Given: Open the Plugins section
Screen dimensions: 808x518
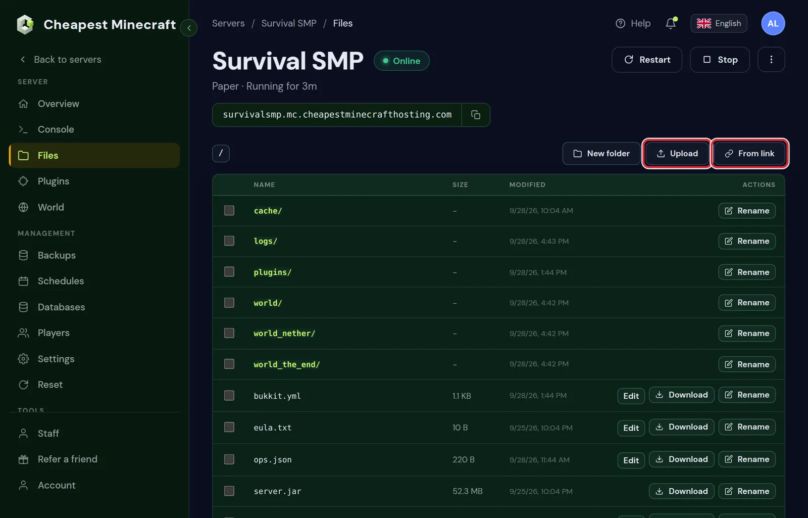Looking at the screenshot, I should 94,181.
